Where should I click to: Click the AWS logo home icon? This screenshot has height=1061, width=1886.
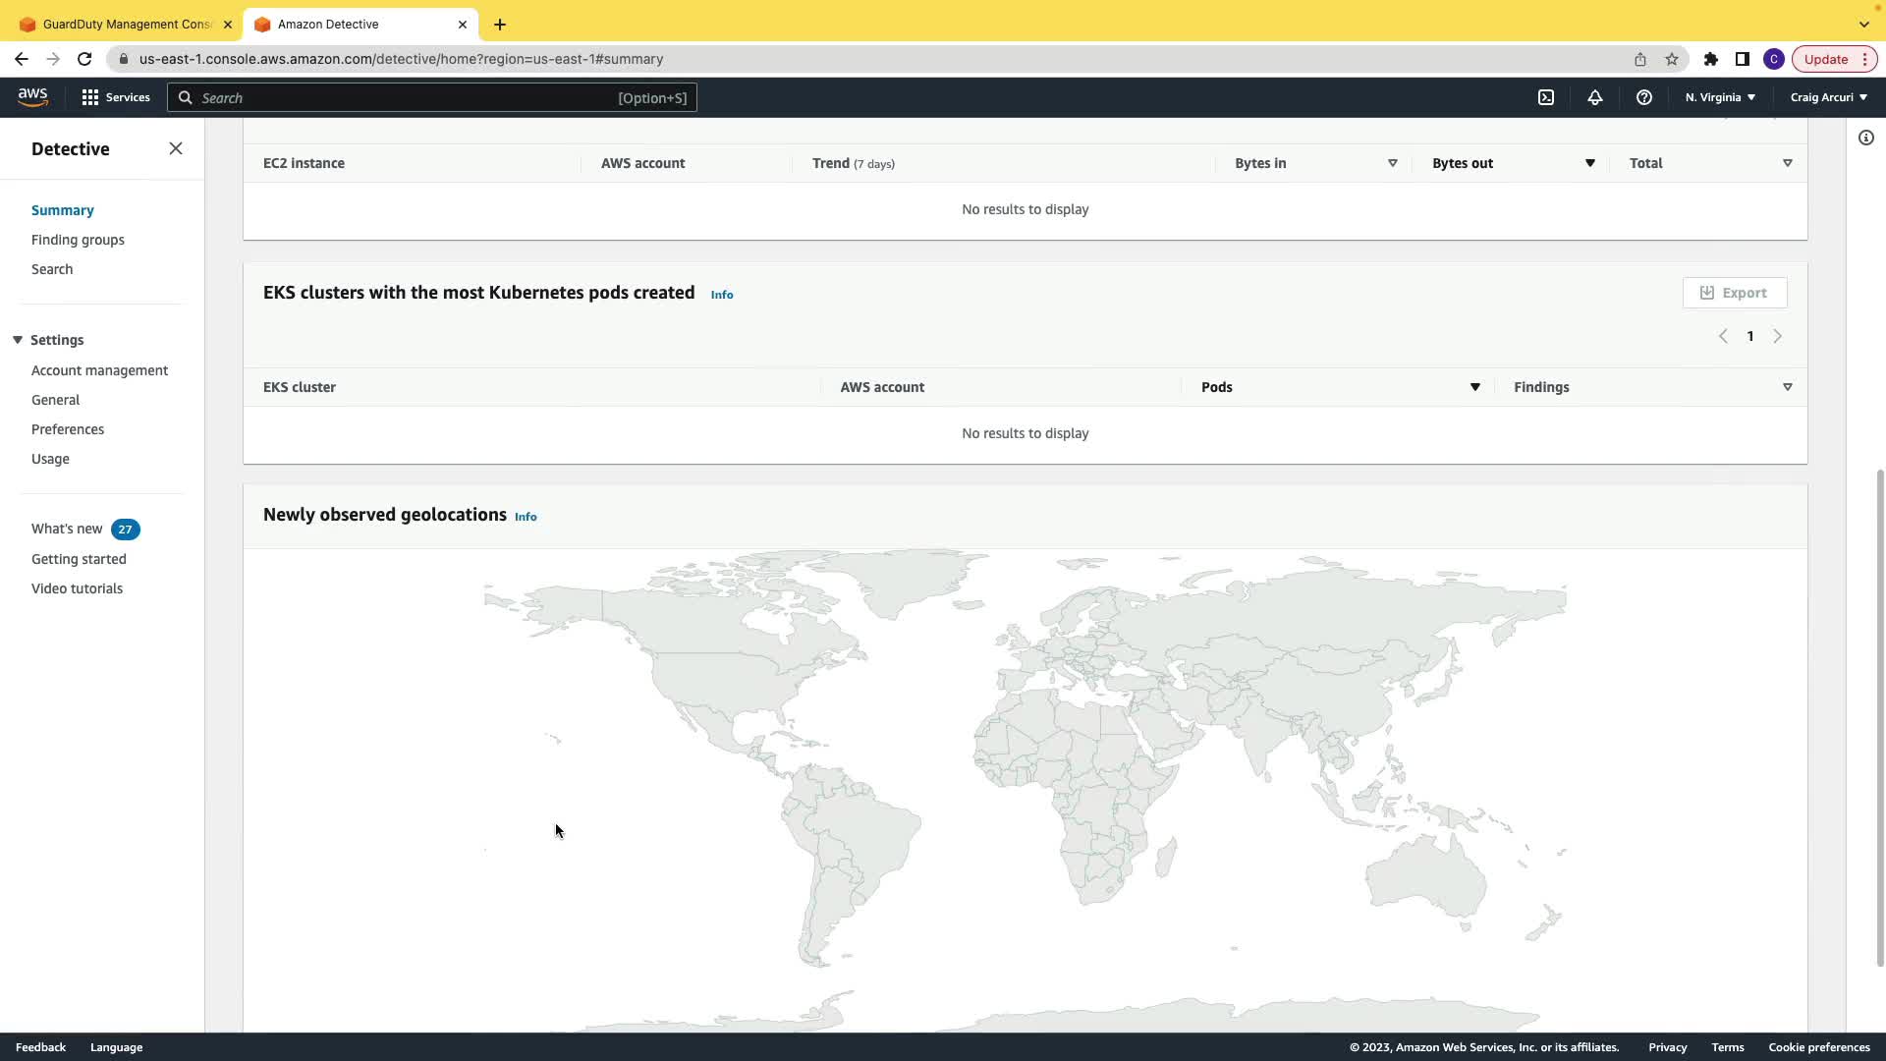(x=32, y=96)
